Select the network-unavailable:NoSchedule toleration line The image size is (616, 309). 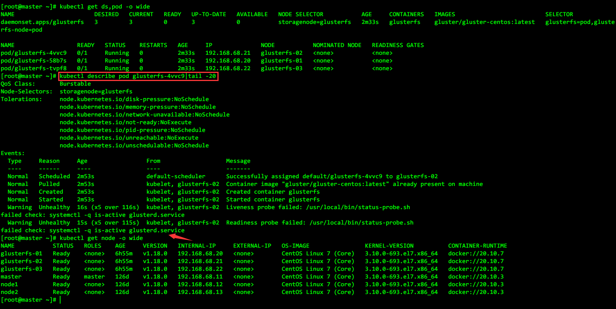145,115
